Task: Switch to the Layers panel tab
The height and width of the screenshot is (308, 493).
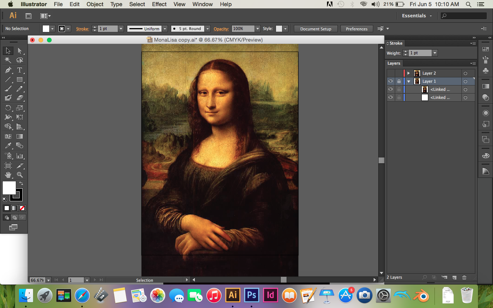Action: 394,63
